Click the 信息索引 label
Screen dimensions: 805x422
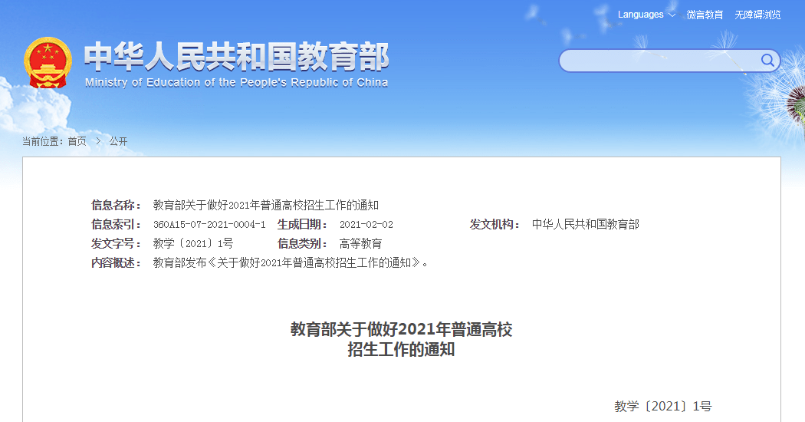(x=116, y=224)
